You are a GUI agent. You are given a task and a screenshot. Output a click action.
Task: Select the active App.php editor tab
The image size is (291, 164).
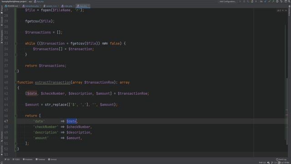[83, 6]
